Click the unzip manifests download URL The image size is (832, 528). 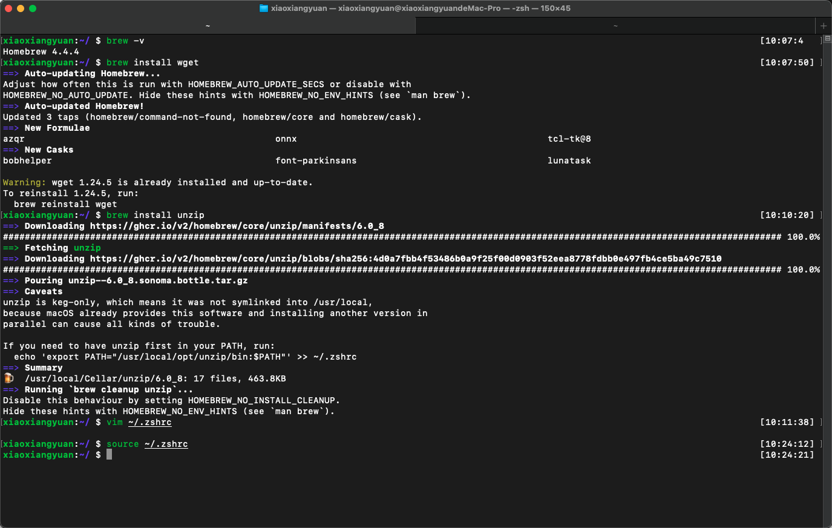237,226
